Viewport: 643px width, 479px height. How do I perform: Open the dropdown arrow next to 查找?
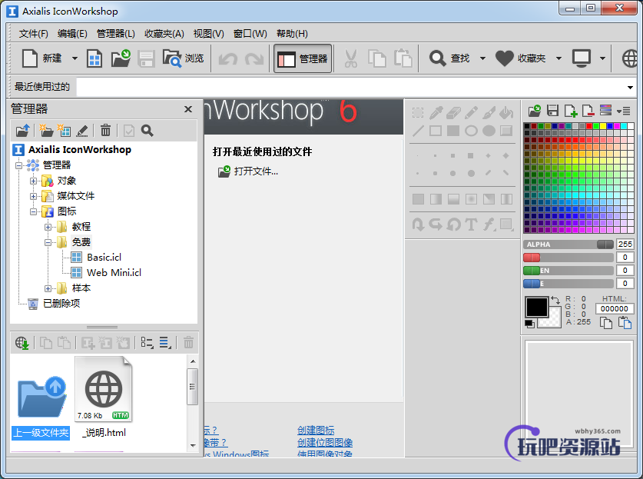(482, 58)
